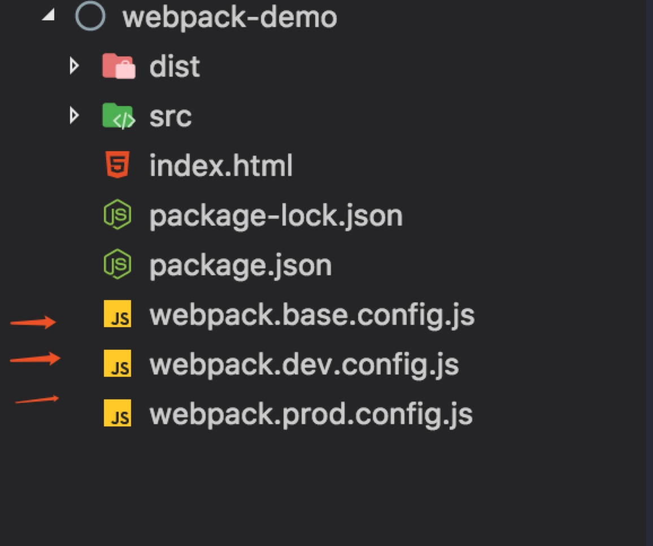This screenshot has height=546, width=653.
Task: Click the Node.js icon for package.json
Action: (118, 265)
